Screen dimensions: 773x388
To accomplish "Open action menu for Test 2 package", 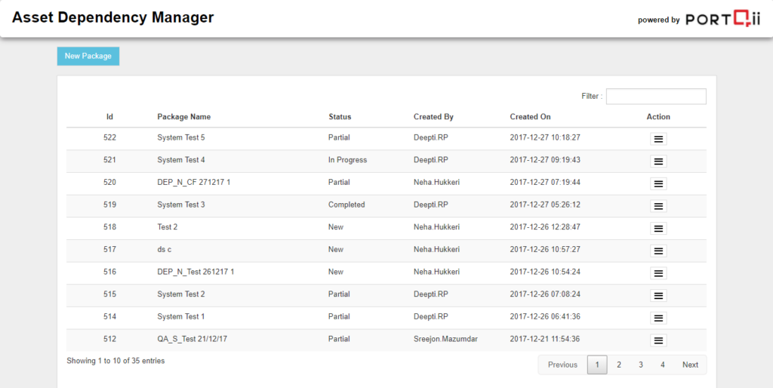I will 658,228.
